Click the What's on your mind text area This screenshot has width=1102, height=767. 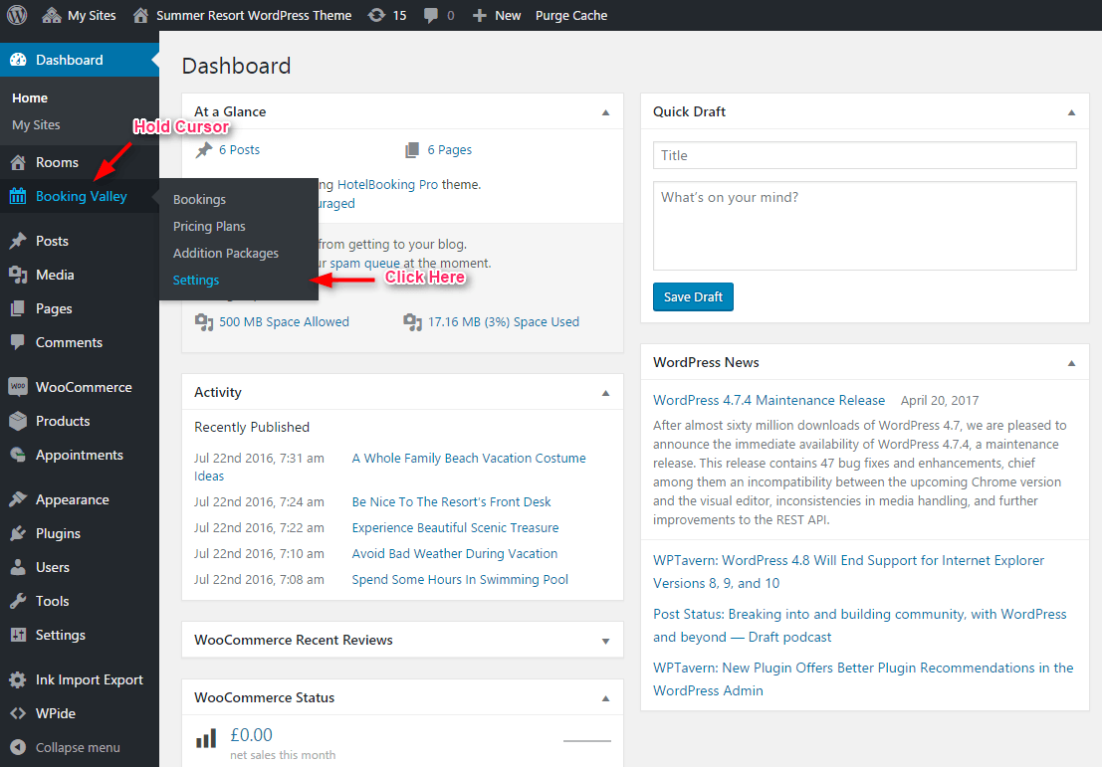click(x=864, y=226)
